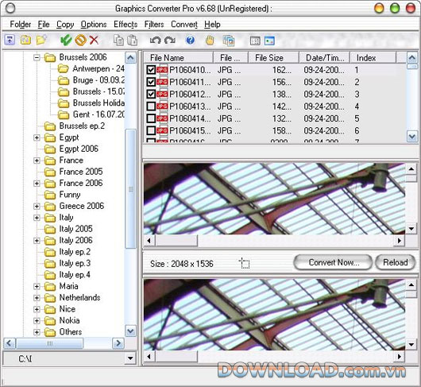Open the Folder menu
The image size is (421, 387).
[21, 24]
